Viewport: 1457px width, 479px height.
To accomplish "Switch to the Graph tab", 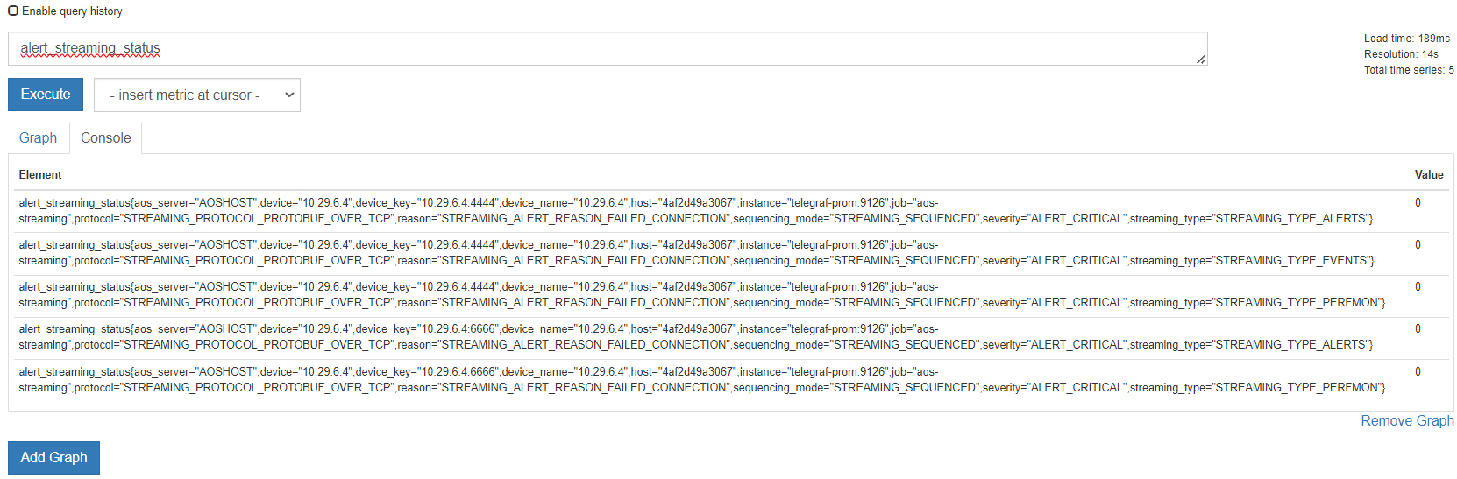I will [x=38, y=138].
